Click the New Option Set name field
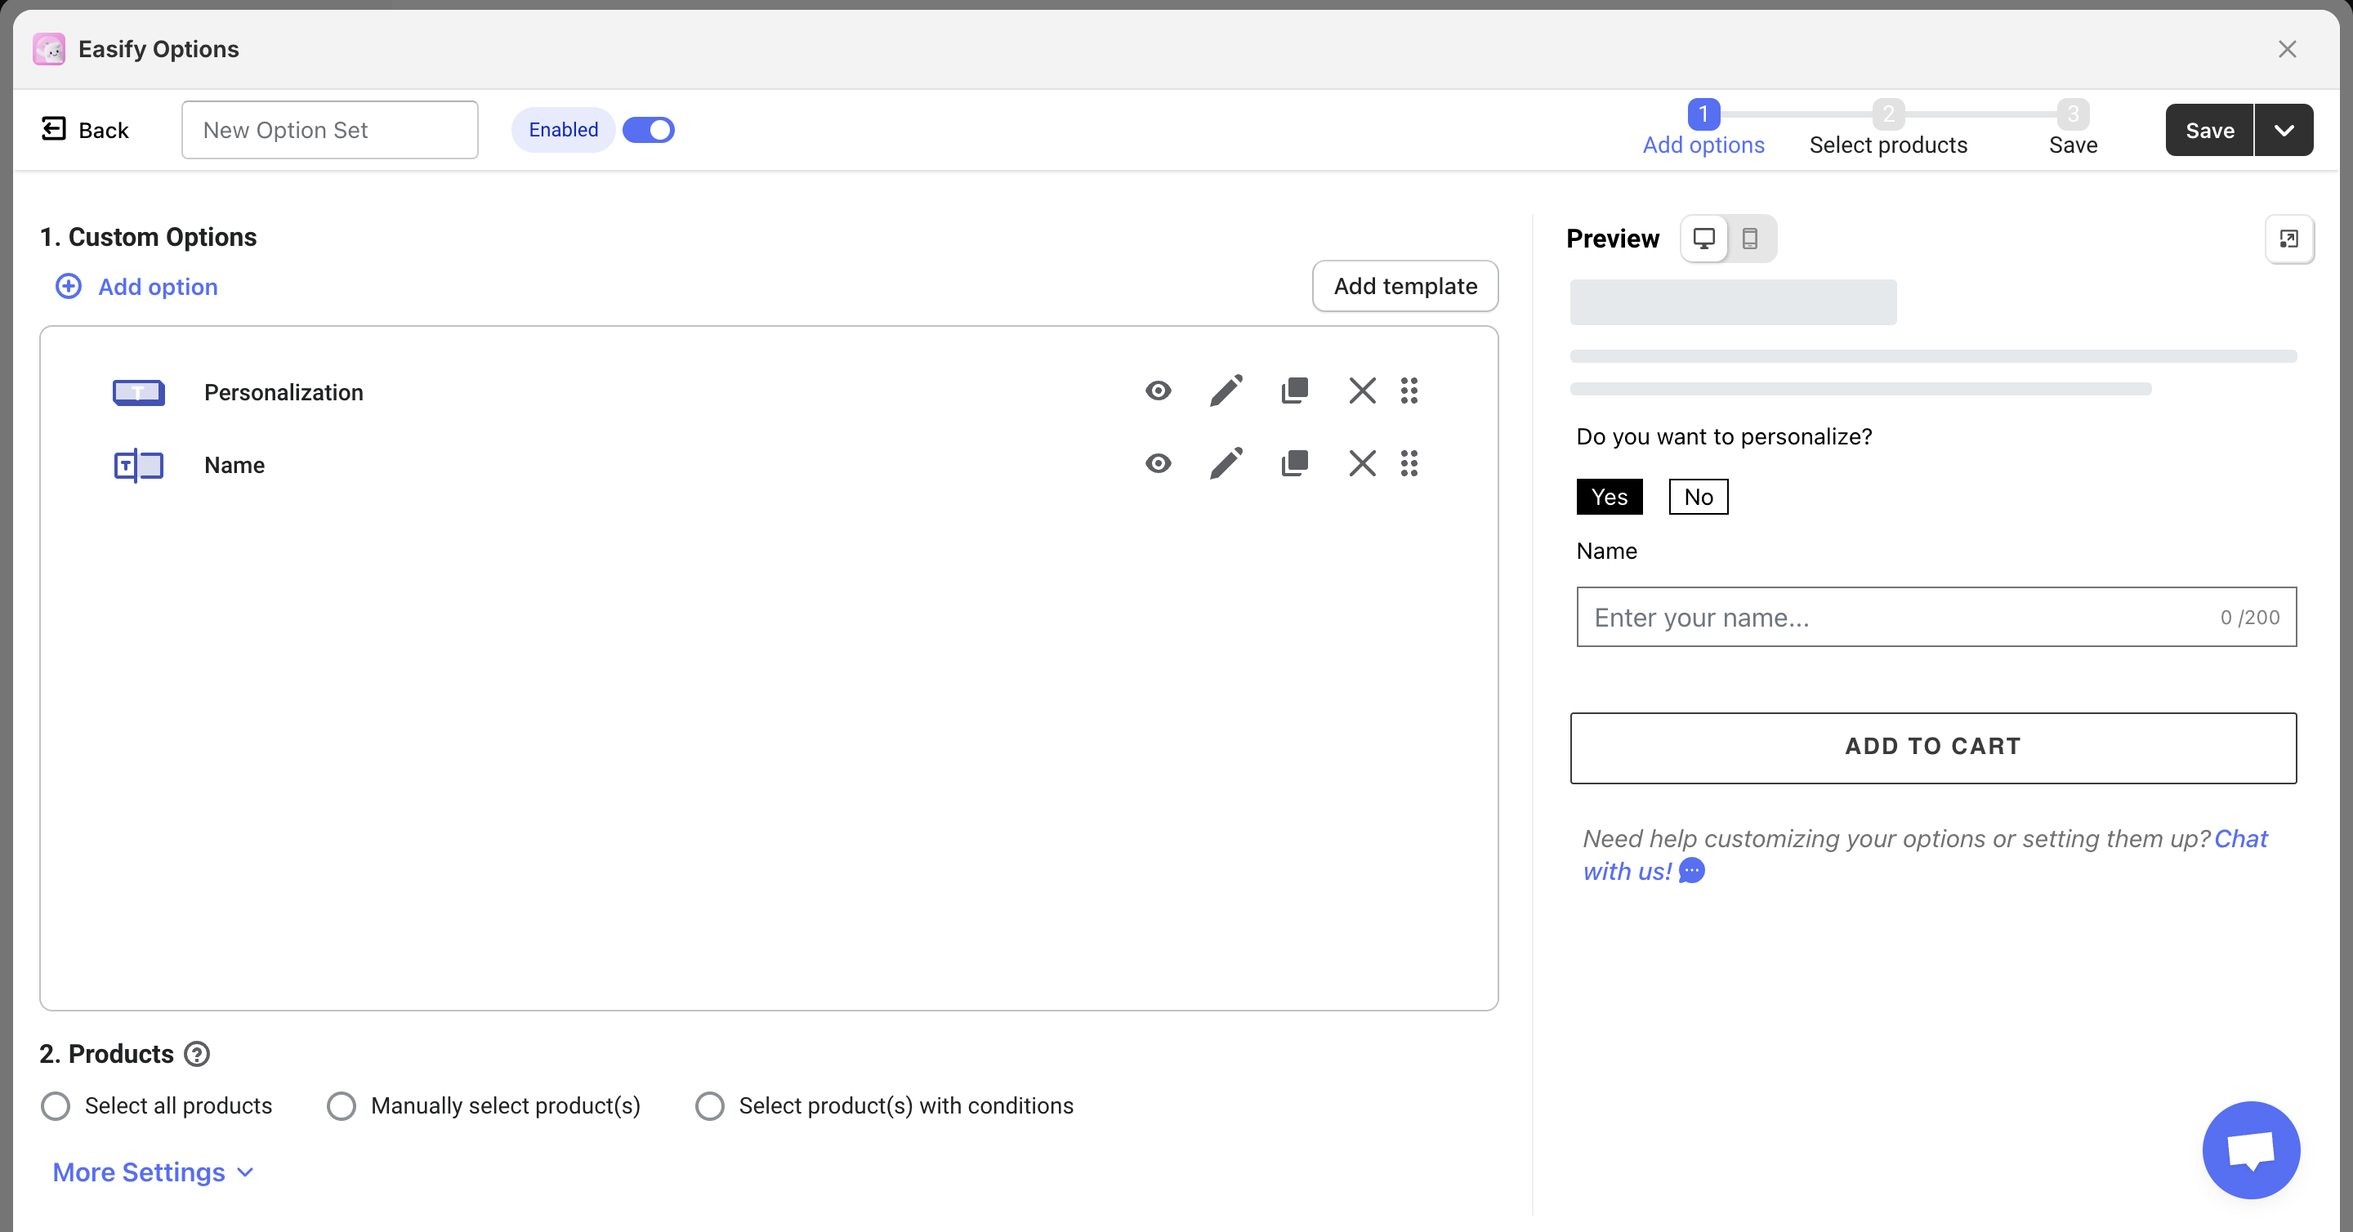The height and width of the screenshot is (1232, 2353). 330,130
